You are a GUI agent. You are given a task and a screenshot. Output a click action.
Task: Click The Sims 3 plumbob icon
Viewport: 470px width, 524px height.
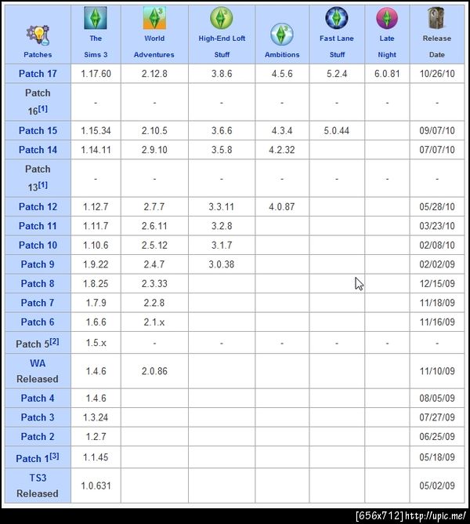click(x=96, y=18)
